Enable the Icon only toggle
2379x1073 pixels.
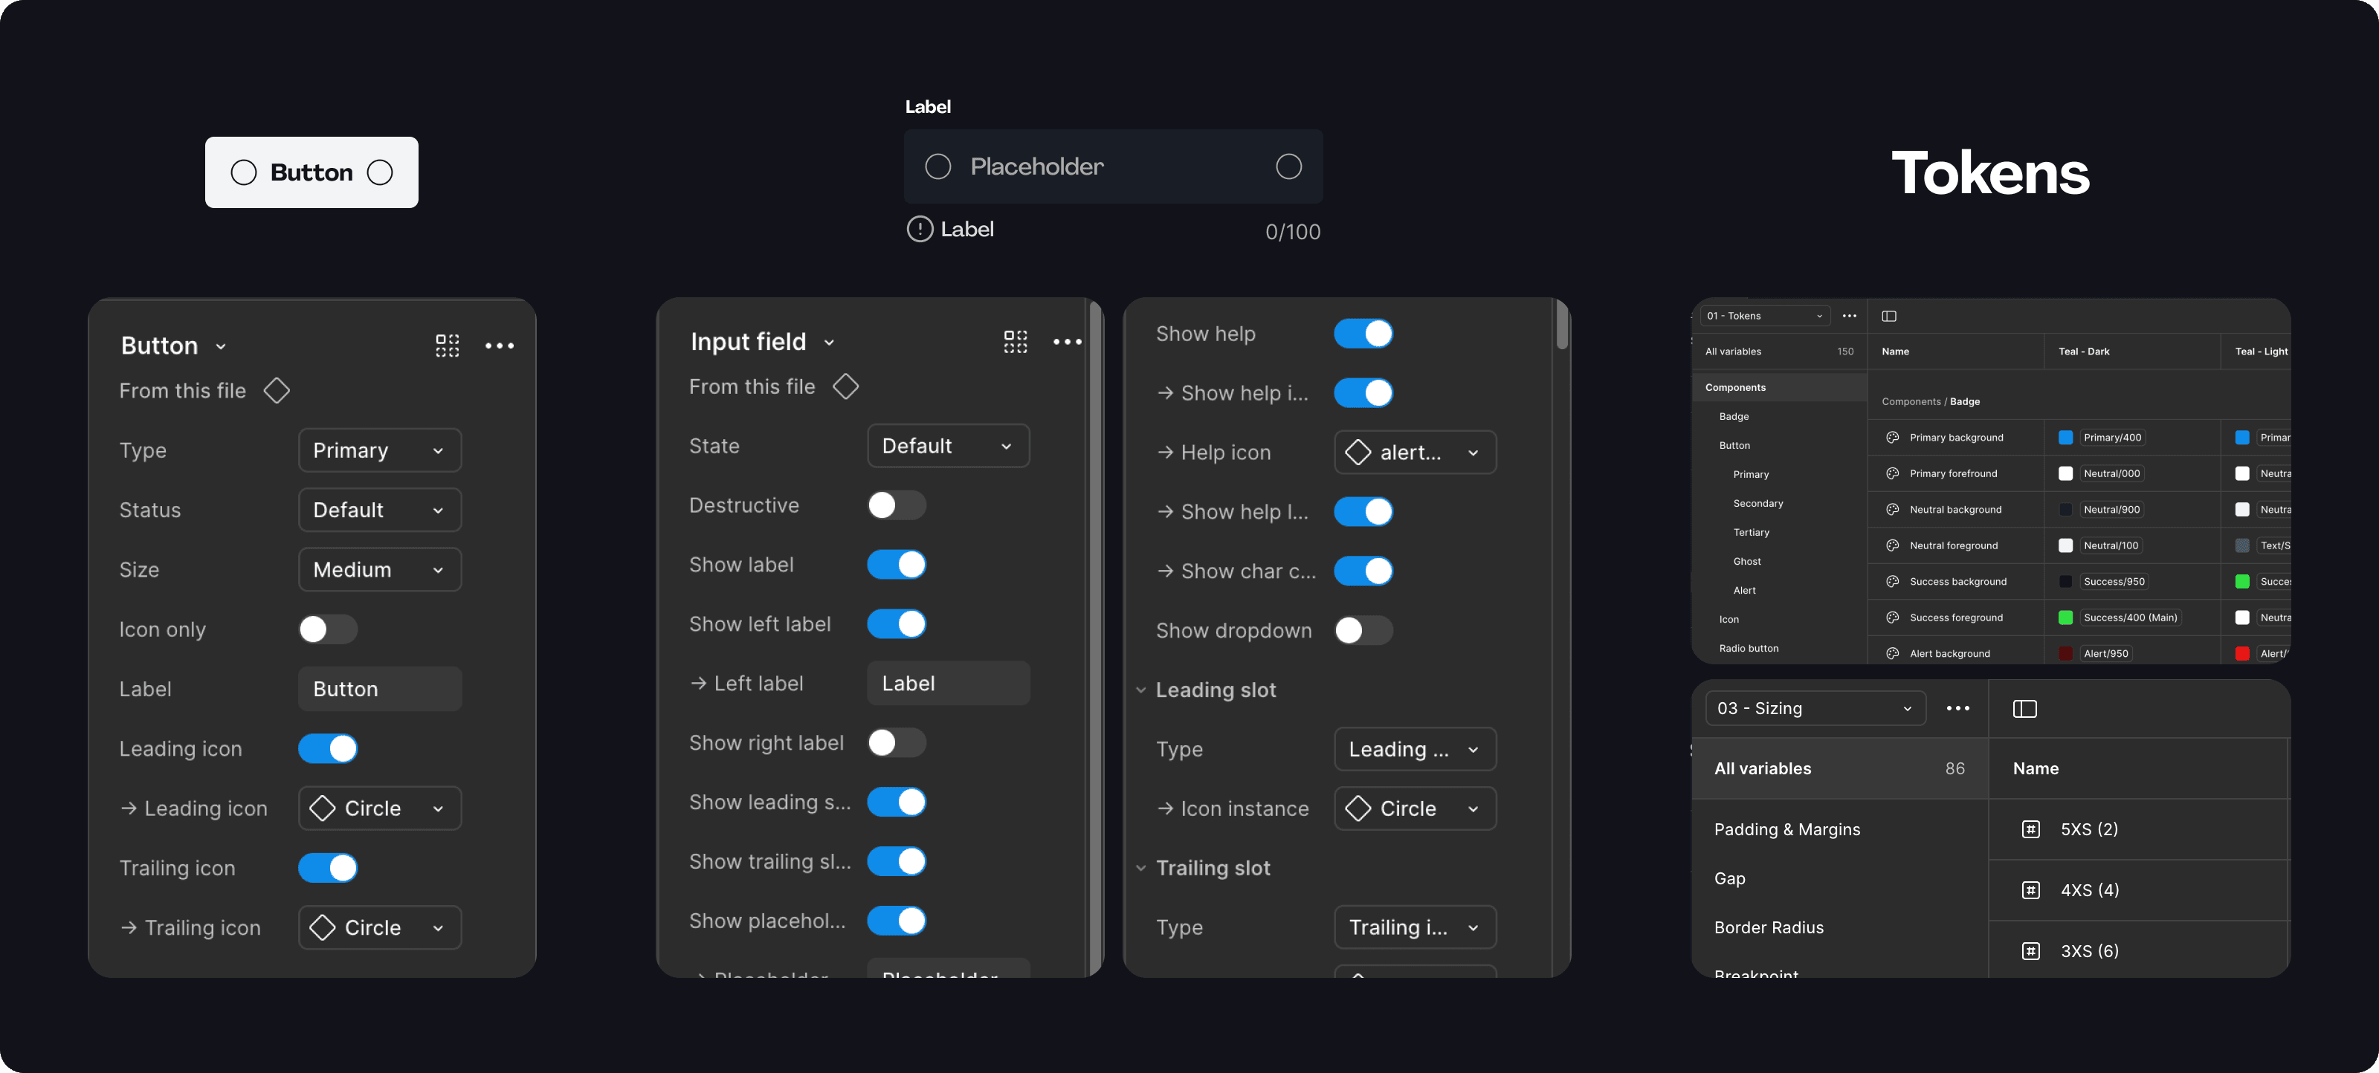pos(327,629)
